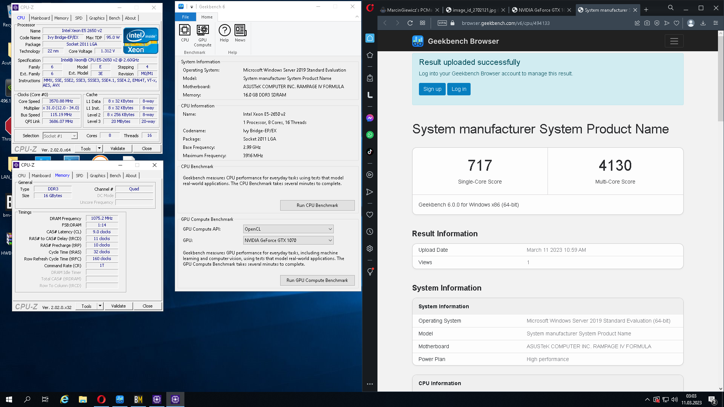The height and width of the screenshot is (407, 724).
Task: Click Run CPU Benchmark button
Action: pos(317,205)
